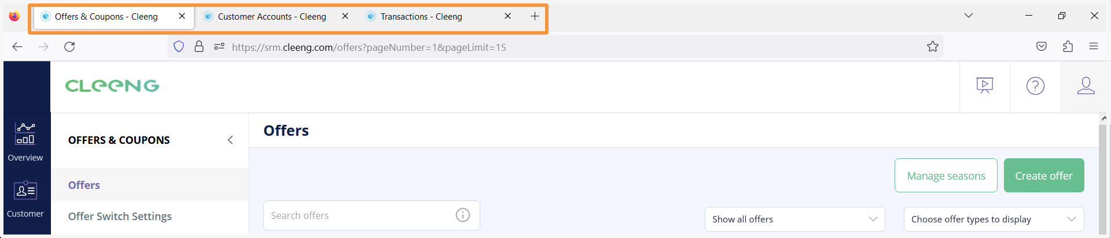Screen dimensions: 1111x238
Task: Open Choose offer types to display dropdown
Action: tap(994, 220)
